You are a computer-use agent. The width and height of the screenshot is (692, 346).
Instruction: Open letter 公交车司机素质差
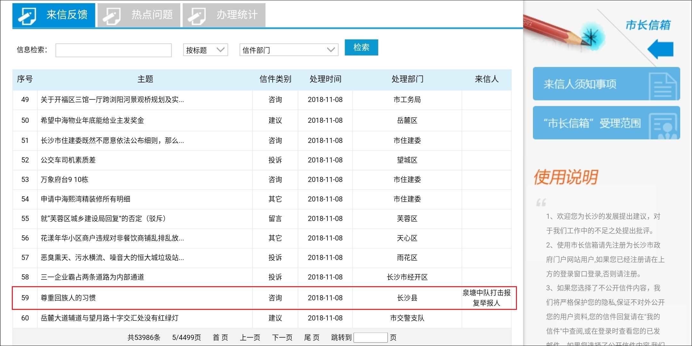[68, 160]
